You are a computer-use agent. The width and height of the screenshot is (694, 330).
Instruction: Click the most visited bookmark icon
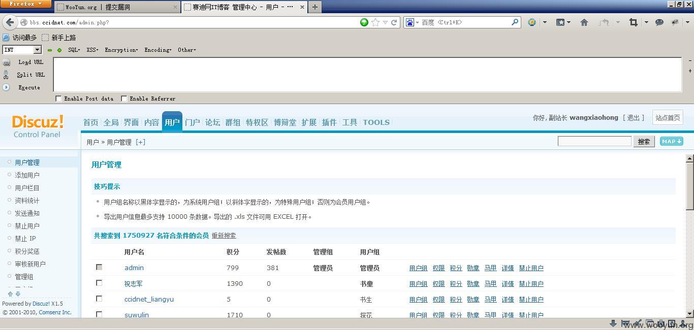[x=6, y=38]
